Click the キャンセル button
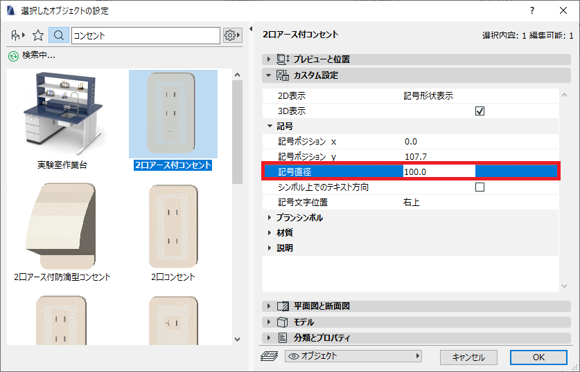The height and width of the screenshot is (372, 580). pos(468,357)
